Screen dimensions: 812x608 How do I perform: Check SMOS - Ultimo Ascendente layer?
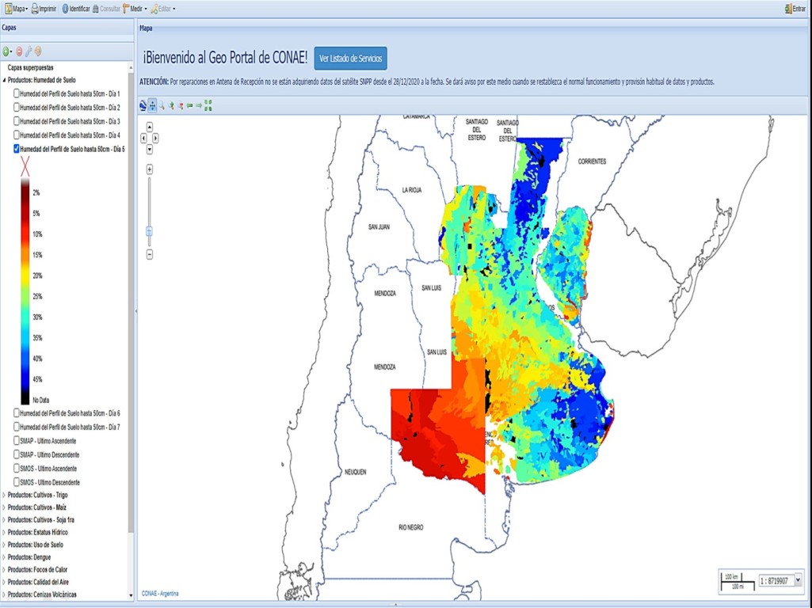pyautogui.click(x=17, y=469)
